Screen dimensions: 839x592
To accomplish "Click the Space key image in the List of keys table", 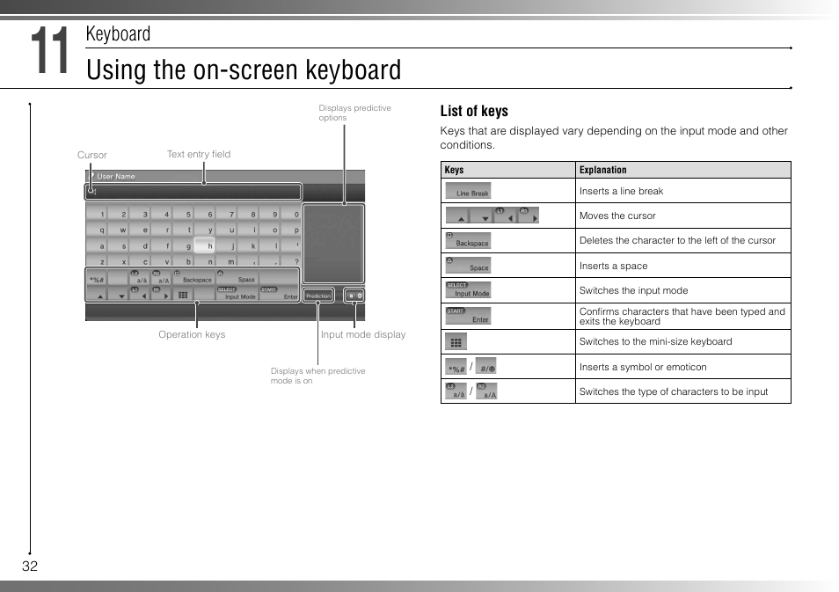I will (x=468, y=265).
